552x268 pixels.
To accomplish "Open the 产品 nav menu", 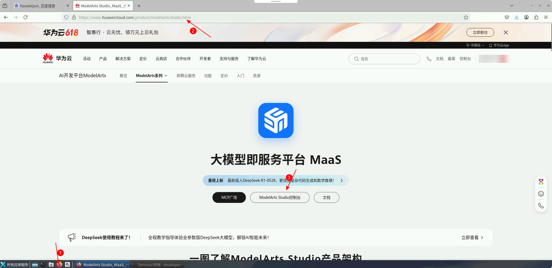I will click(103, 59).
